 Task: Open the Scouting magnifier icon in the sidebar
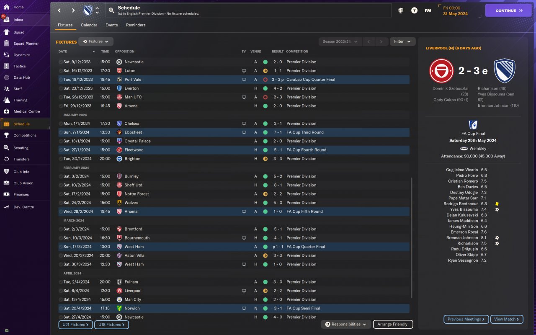click(x=6, y=148)
